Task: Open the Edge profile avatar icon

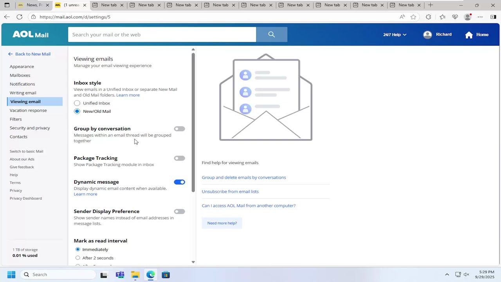Action: pos(467,17)
